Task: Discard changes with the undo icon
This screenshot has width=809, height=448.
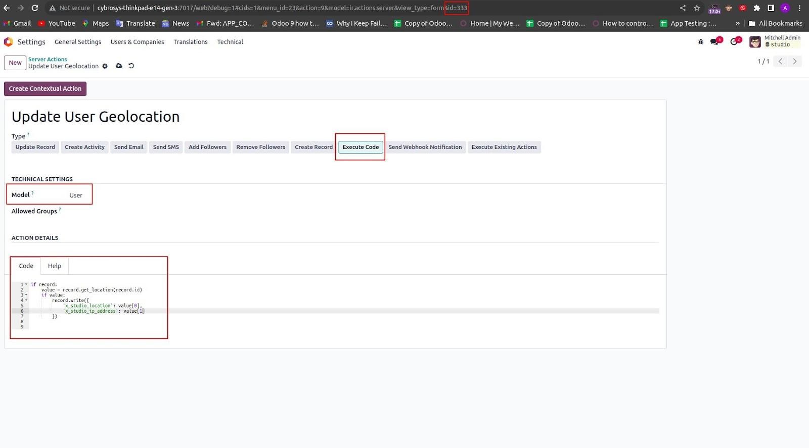Action: [131, 66]
